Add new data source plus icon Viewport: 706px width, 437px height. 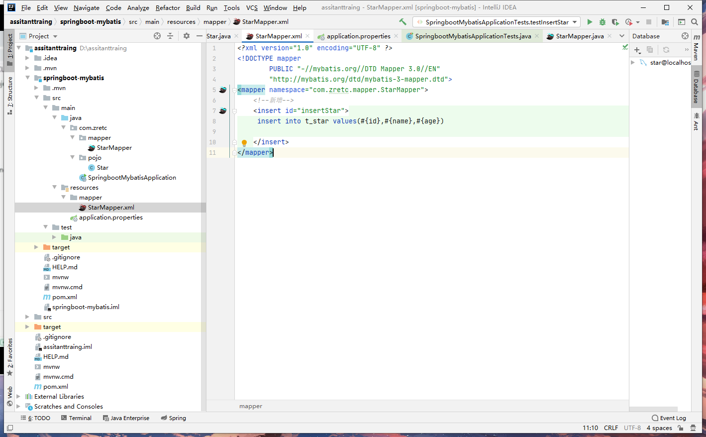click(x=637, y=50)
